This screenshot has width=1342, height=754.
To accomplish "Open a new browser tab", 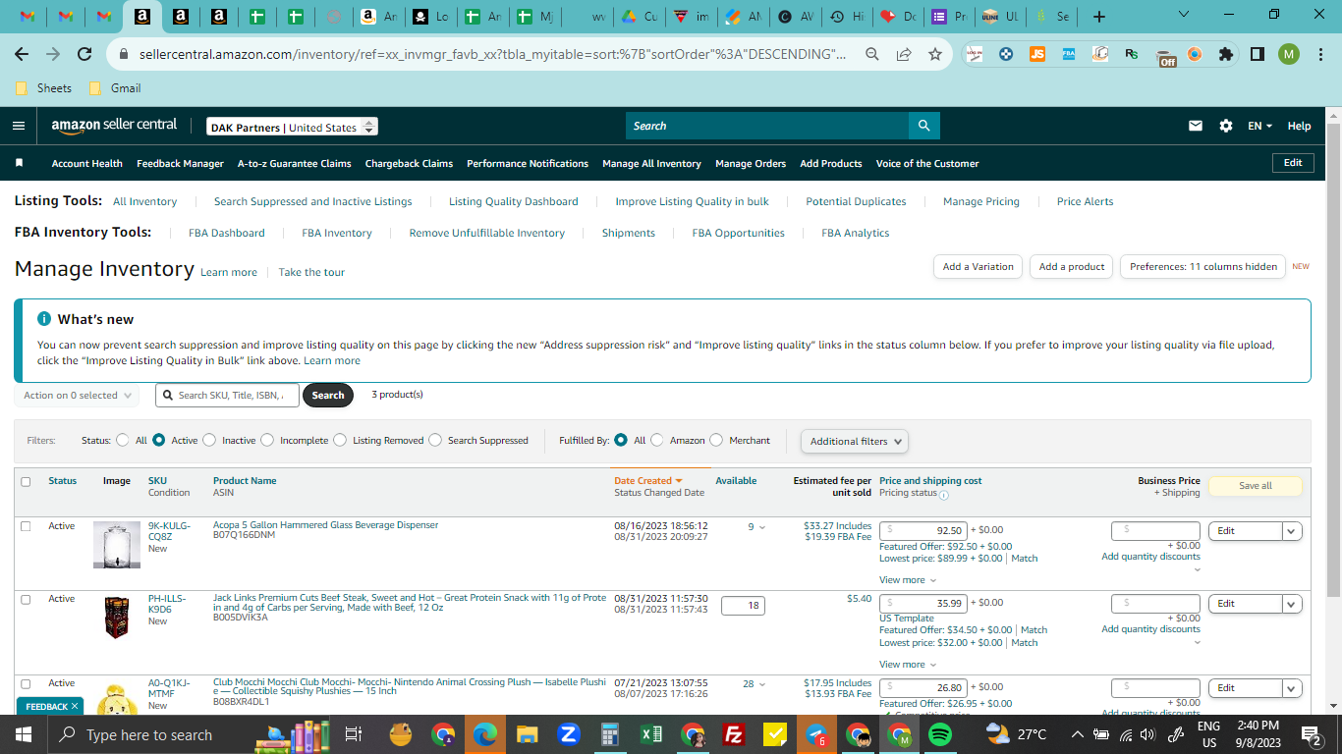I will coord(1099,17).
